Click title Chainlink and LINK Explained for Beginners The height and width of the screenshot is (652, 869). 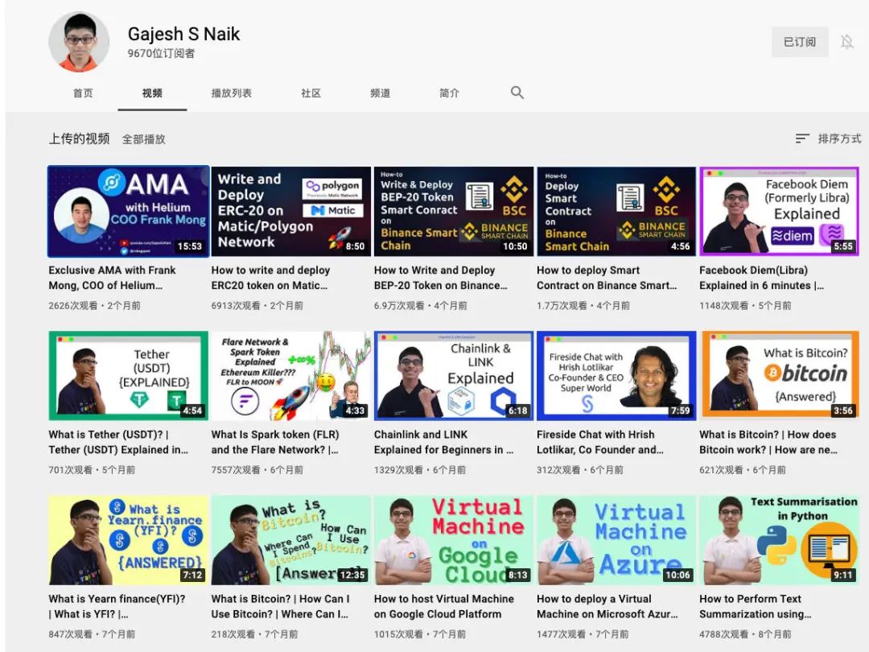(443, 442)
